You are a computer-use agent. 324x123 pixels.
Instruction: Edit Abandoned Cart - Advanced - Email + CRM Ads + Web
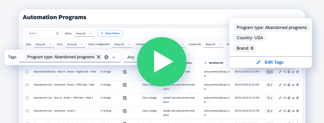(x=280, y=85)
